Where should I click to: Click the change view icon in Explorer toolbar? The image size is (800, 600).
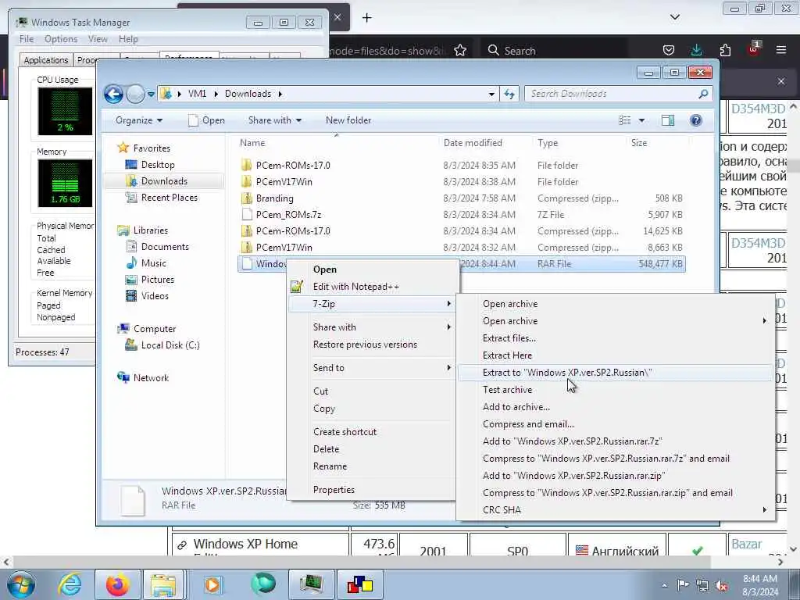(624, 120)
